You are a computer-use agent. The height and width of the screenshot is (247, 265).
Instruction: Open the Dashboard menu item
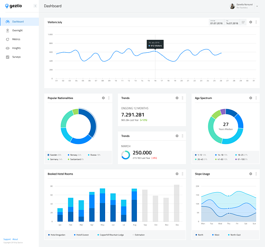19,22
